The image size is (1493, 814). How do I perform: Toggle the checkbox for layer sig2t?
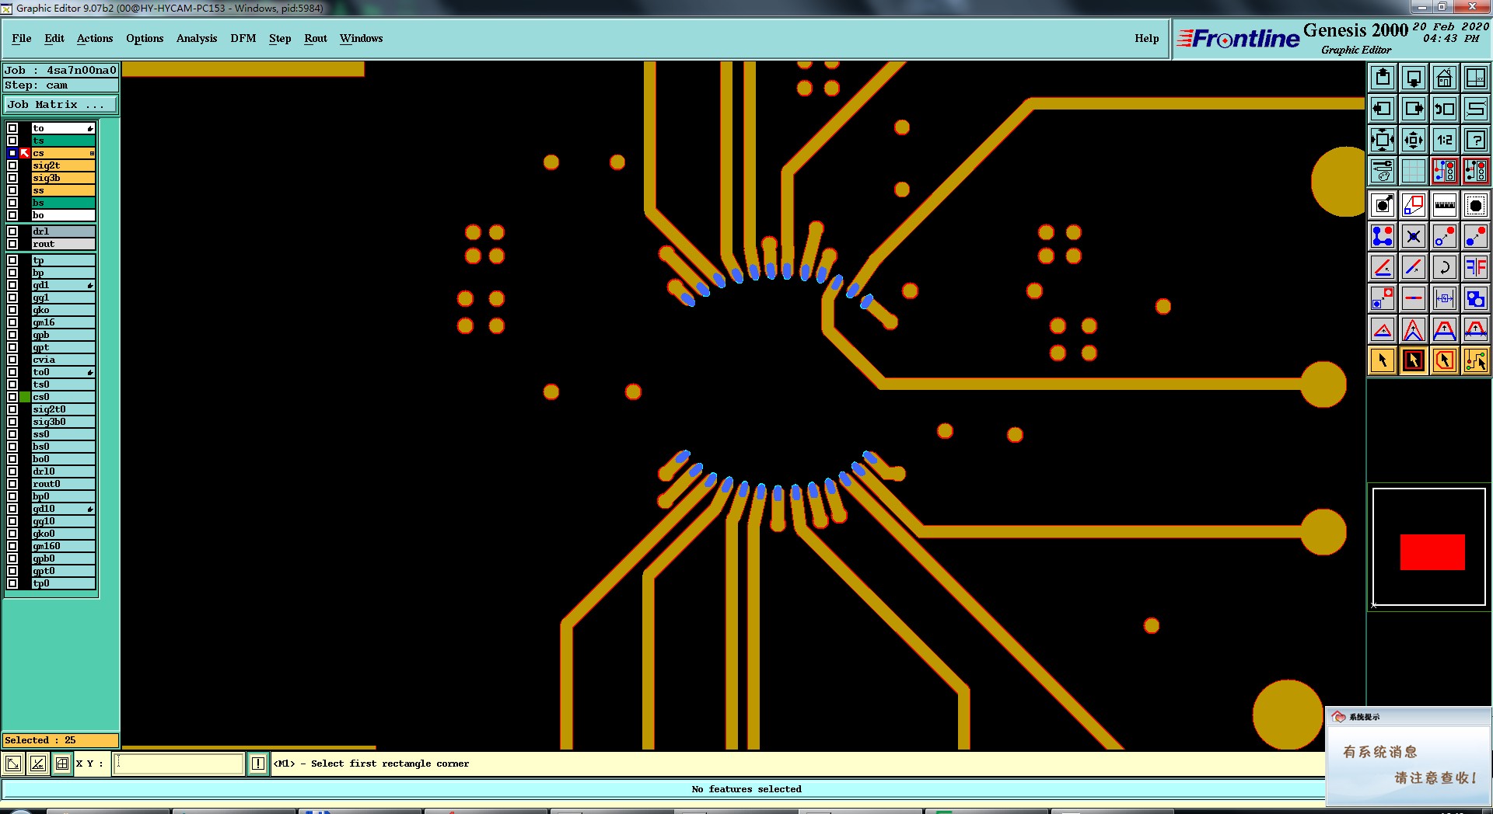coord(12,165)
